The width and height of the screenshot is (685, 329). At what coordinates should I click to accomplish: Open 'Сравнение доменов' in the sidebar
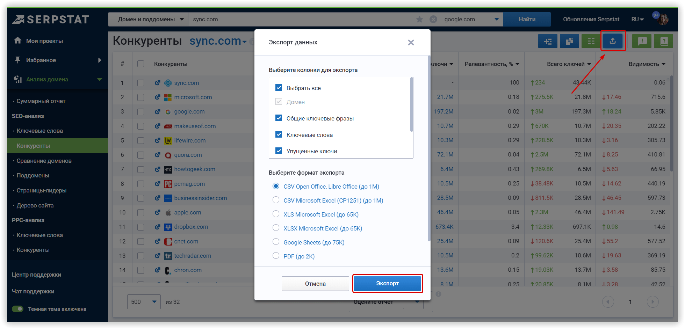coord(44,161)
